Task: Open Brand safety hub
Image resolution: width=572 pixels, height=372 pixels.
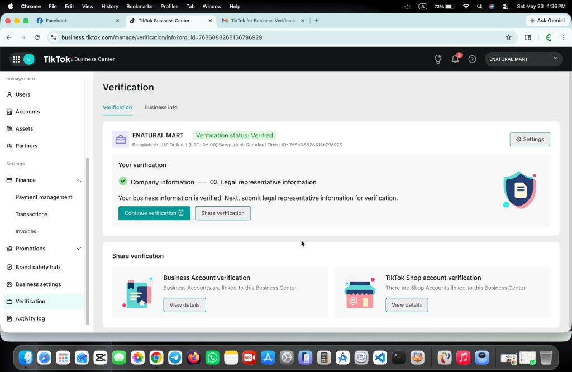Action: click(37, 268)
